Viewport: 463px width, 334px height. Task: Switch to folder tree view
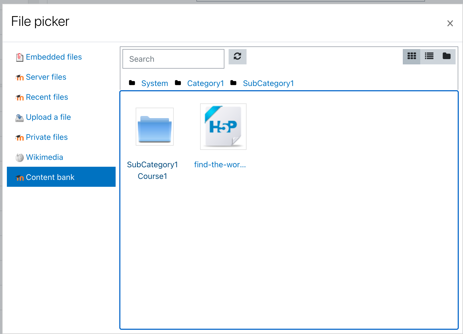click(446, 56)
